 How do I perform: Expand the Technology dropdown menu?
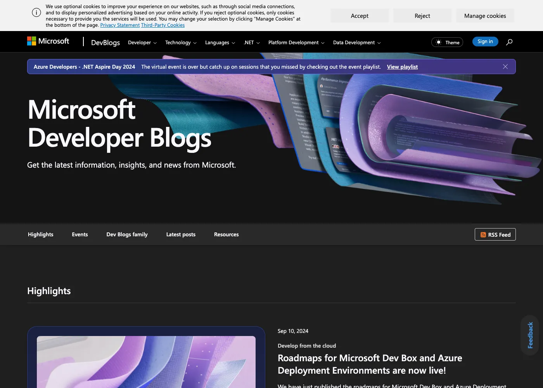click(181, 43)
